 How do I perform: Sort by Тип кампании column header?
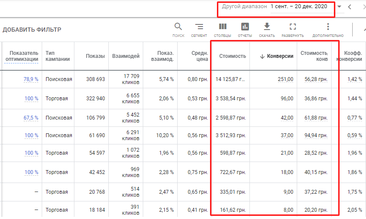[58, 56]
